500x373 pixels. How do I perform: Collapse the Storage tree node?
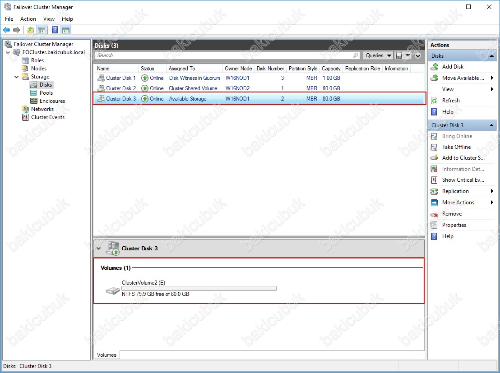[17, 77]
